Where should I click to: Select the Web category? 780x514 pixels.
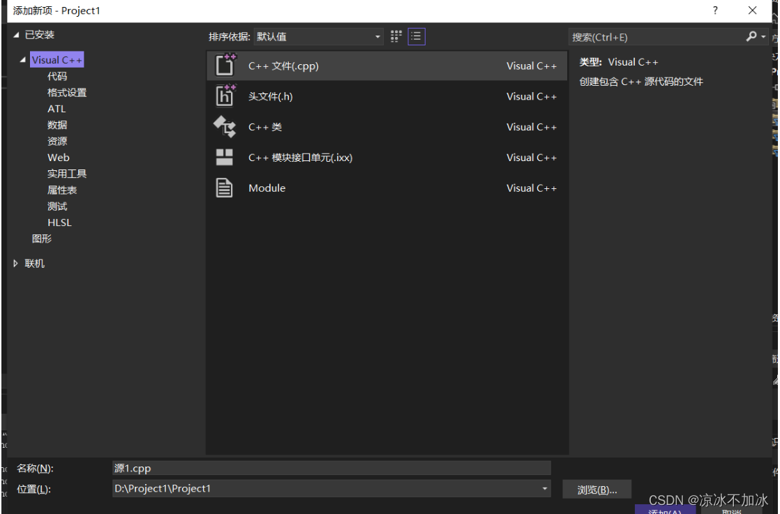pos(58,157)
